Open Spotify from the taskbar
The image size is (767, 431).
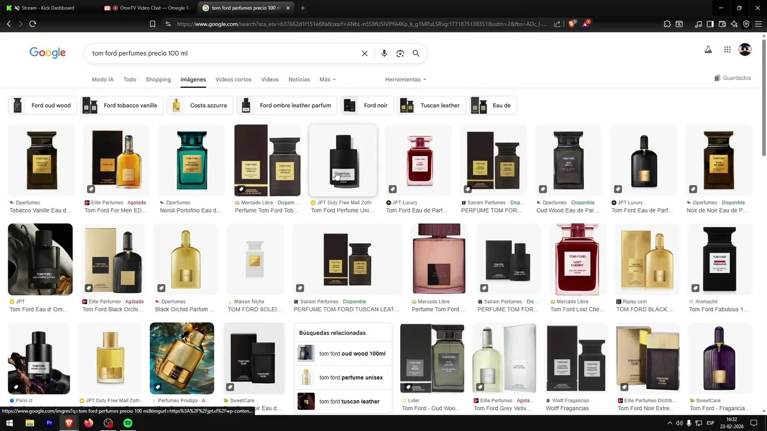tap(128, 423)
